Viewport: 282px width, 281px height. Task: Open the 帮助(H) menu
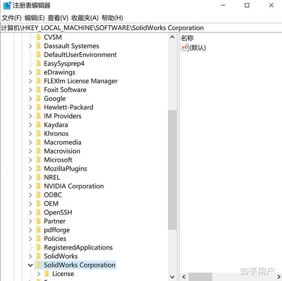pos(112,18)
